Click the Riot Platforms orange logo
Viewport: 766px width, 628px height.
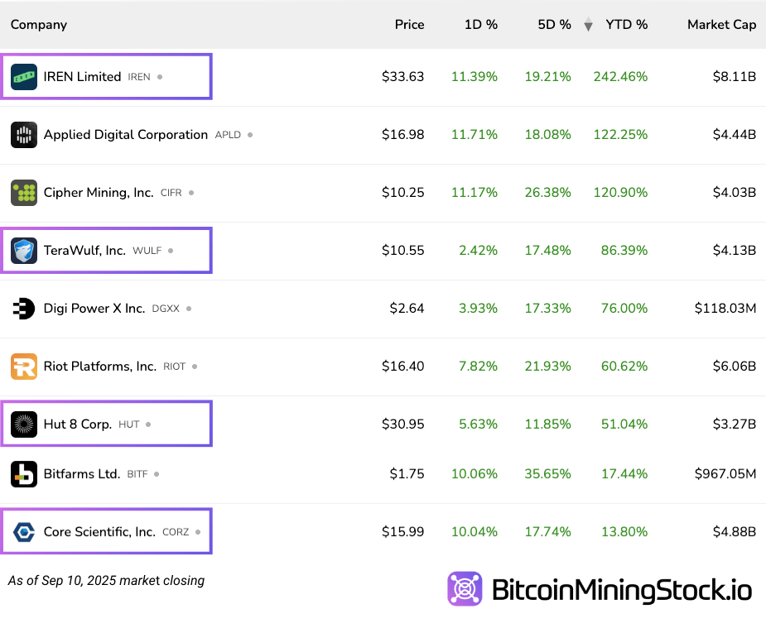[x=24, y=367]
